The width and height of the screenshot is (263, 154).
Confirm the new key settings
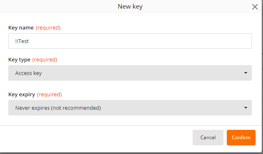click(241, 138)
